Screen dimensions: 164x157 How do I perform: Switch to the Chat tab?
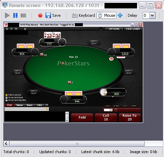click(9, 105)
